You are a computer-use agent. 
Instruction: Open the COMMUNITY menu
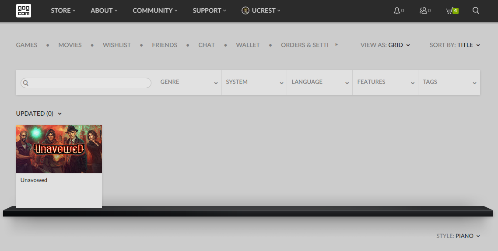(155, 10)
